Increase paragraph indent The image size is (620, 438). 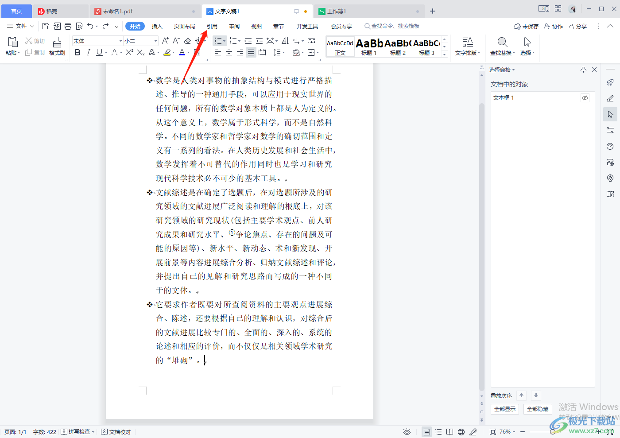(x=259, y=41)
